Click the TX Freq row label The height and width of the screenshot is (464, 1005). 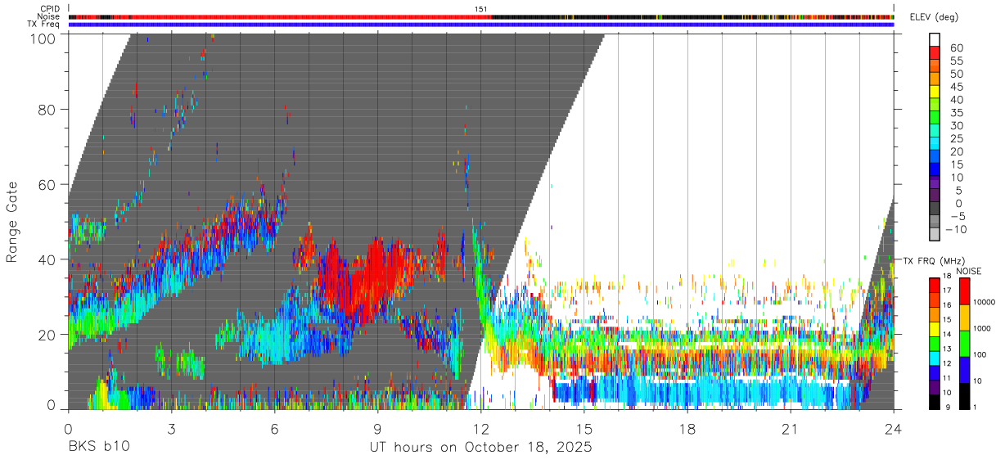pos(44,25)
